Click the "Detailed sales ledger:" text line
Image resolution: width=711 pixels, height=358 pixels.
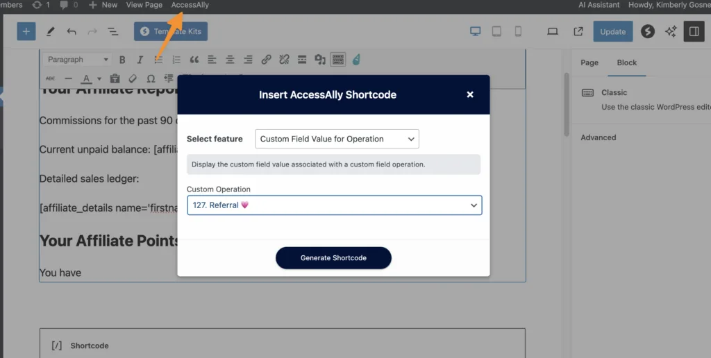click(89, 179)
